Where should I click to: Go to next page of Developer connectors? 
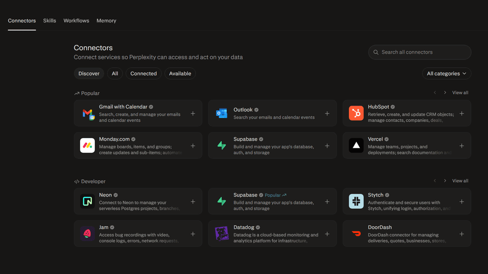[x=445, y=181]
